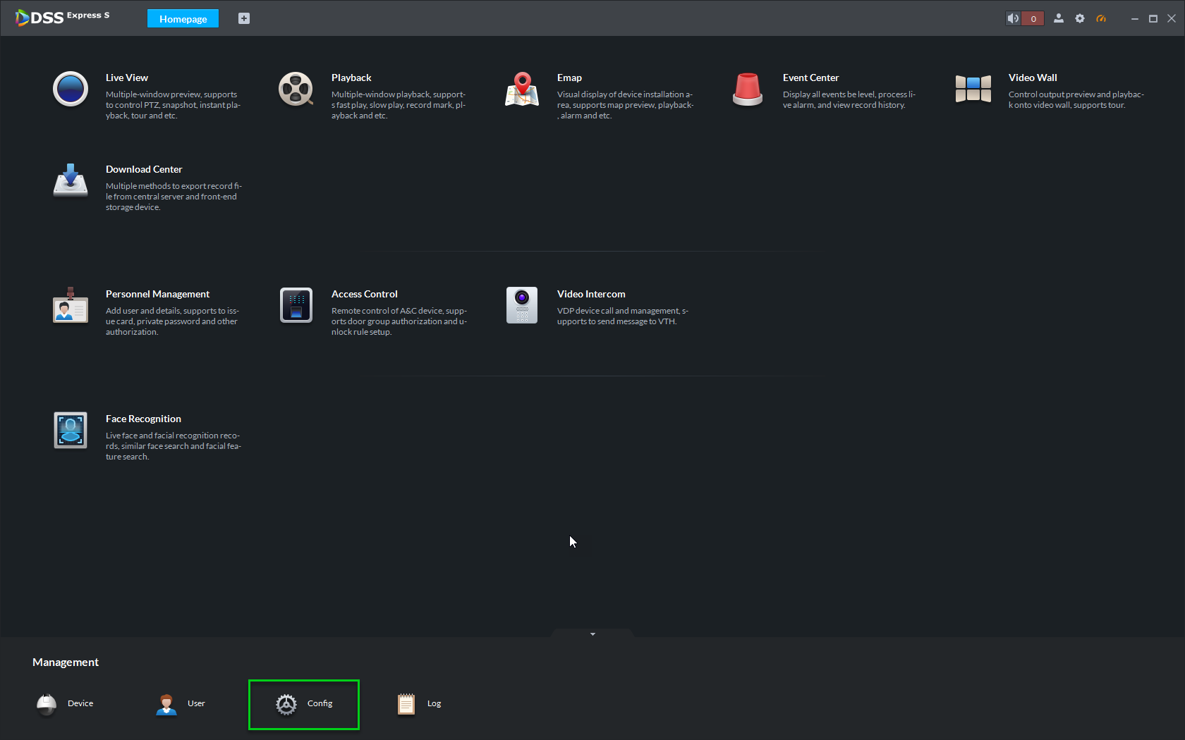Open the Download Center arrow icon
Image resolution: width=1185 pixels, height=740 pixels.
(x=71, y=180)
